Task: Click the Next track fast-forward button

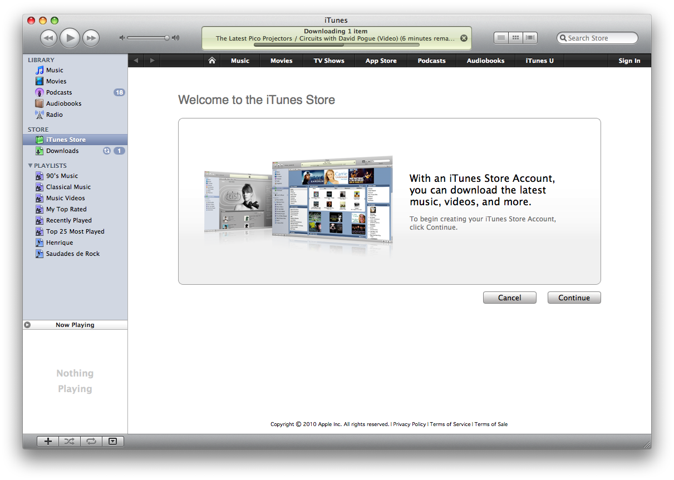Action: [91, 38]
